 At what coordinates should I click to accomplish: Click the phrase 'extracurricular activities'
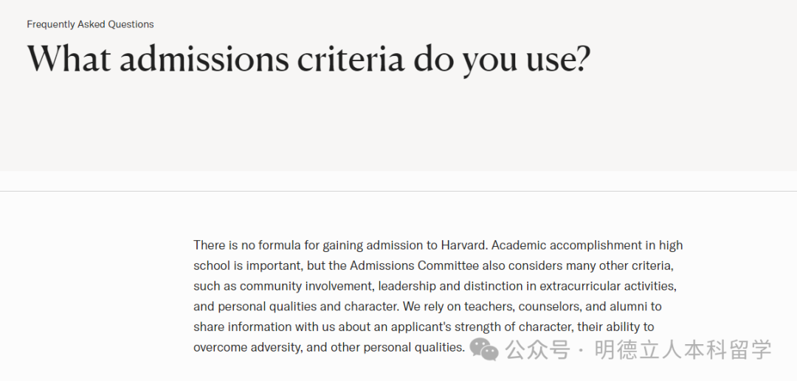tap(607, 286)
